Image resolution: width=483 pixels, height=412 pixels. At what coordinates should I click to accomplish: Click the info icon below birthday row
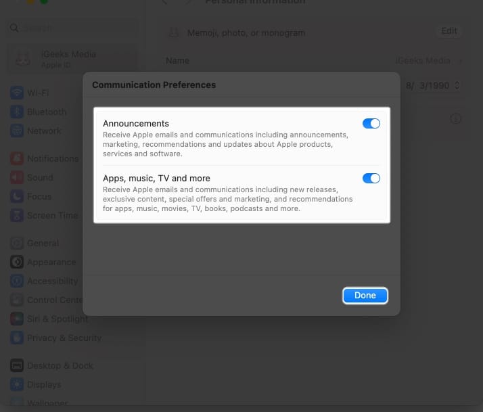pyautogui.click(x=455, y=118)
